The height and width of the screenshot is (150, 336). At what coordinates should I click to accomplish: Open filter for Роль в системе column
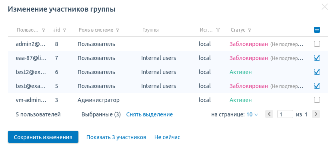tap(118, 30)
